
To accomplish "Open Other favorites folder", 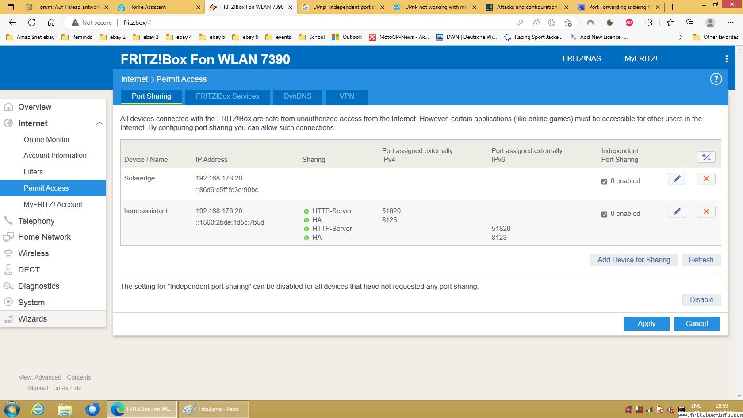I will click(x=716, y=37).
